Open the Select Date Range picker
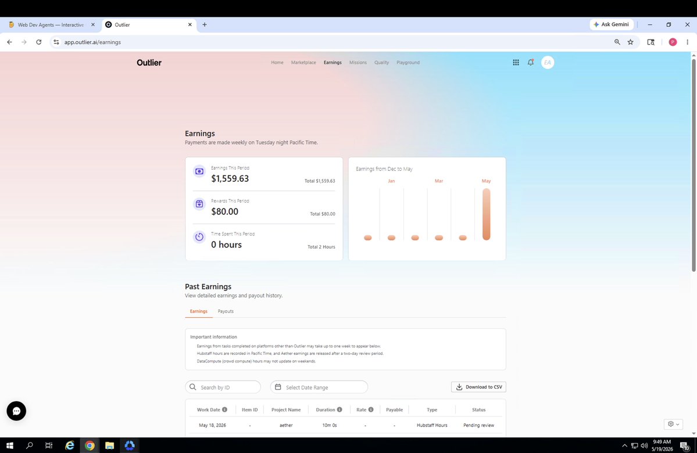 coord(319,387)
